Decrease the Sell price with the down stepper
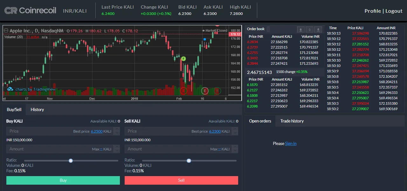Image resolution: width=407 pixels, height=191 pixels. [235, 133]
